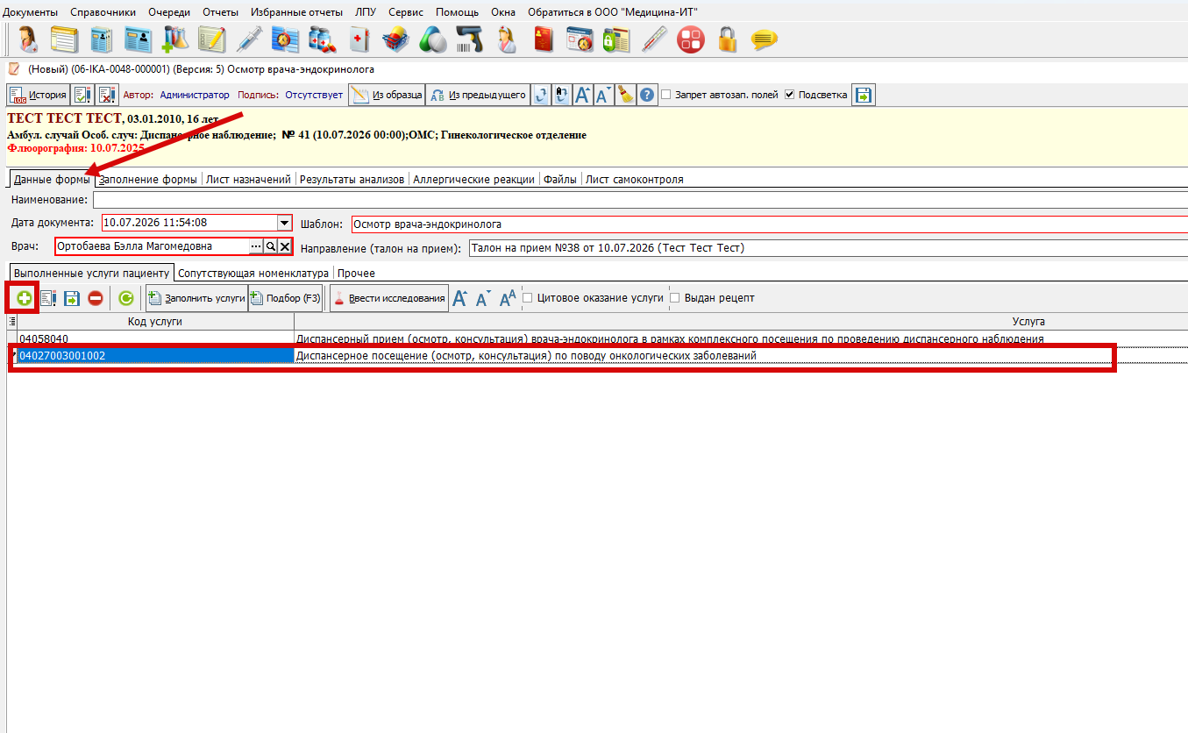The height and width of the screenshot is (733, 1188).
Task: Uncheck the Подсветка checkbox
Action: coord(790,95)
